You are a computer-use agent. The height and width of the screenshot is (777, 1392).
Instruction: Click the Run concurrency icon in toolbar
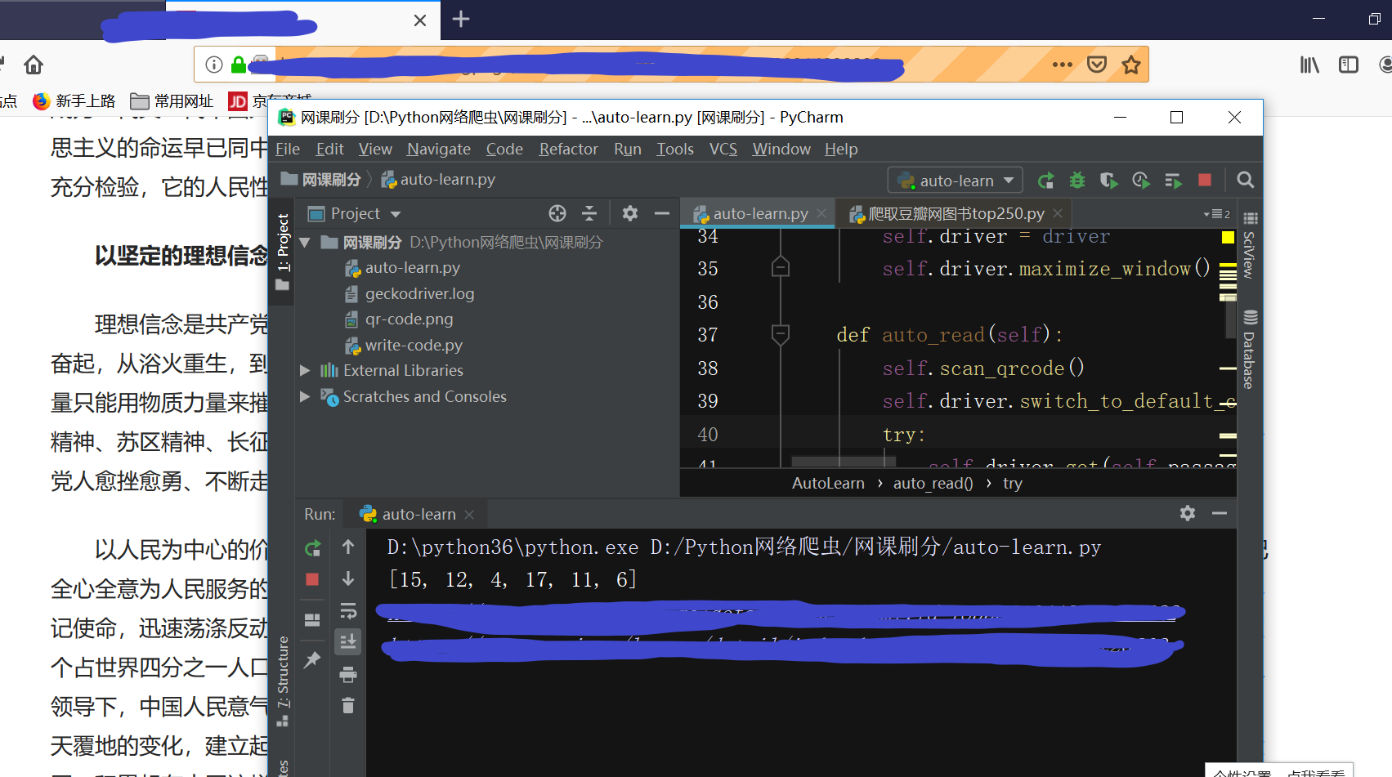pyautogui.click(x=1173, y=181)
